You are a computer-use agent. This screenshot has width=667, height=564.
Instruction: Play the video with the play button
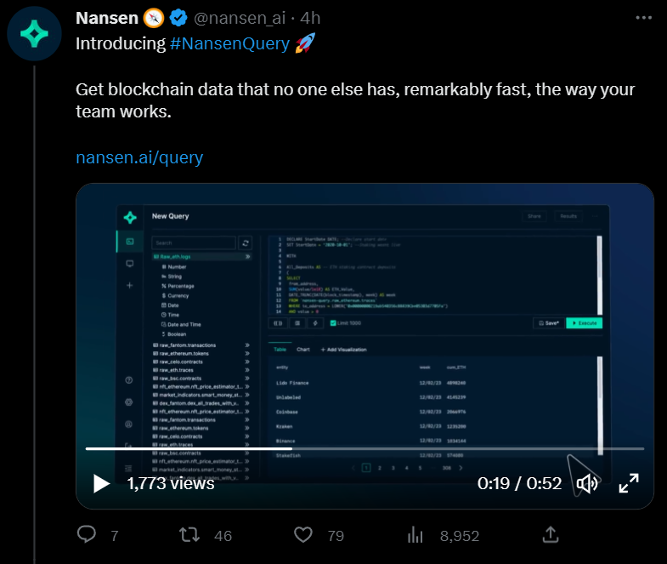[x=101, y=483]
